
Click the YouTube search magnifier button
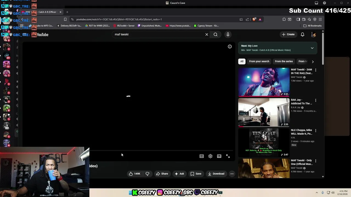click(216, 34)
